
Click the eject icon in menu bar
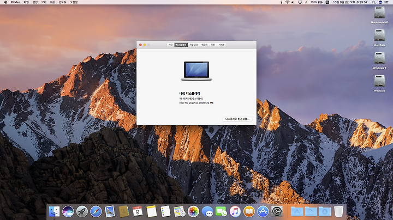[x=306, y=2]
